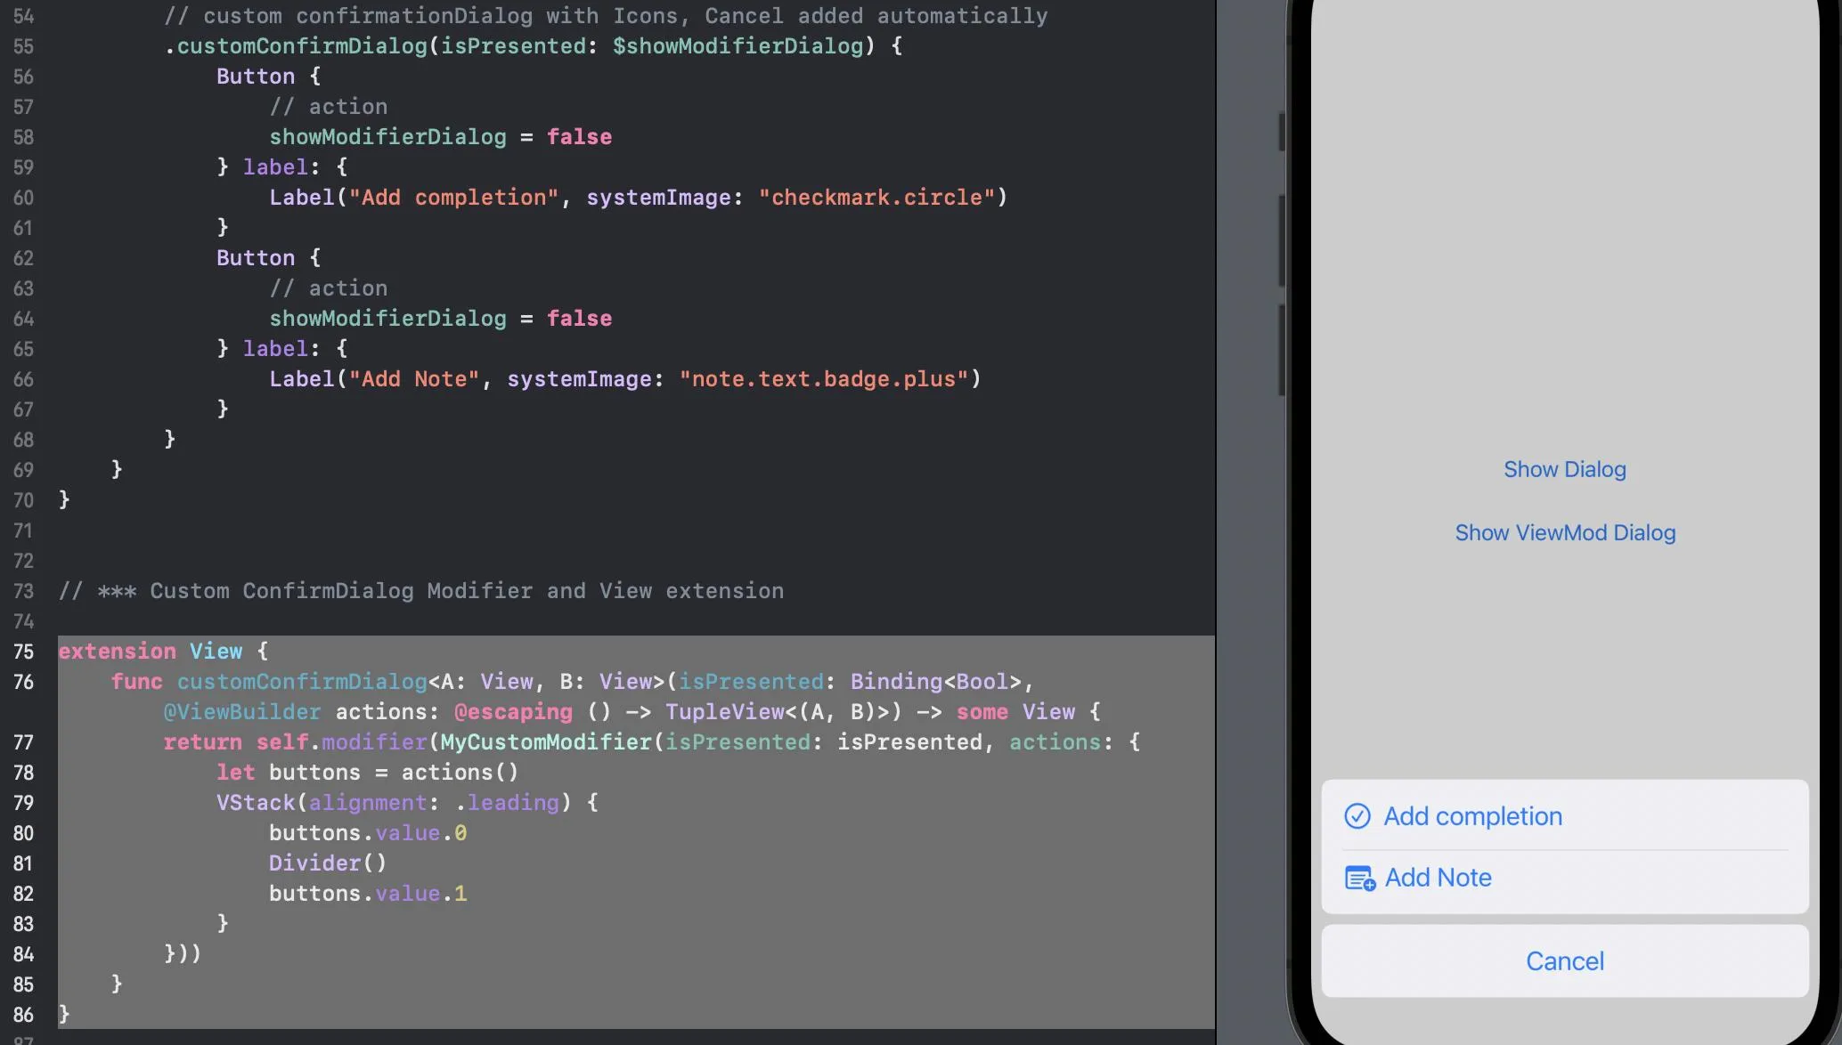This screenshot has width=1842, height=1045.
Task: Place cursor in "checkmark.circle" string
Action: (x=876, y=198)
